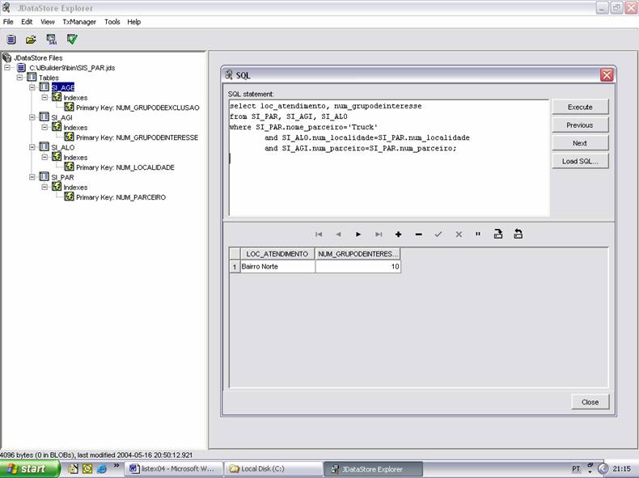Viewport: 639px width, 478px height.
Task: Click the Next button
Action: pyautogui.click(x=580, y=143)
